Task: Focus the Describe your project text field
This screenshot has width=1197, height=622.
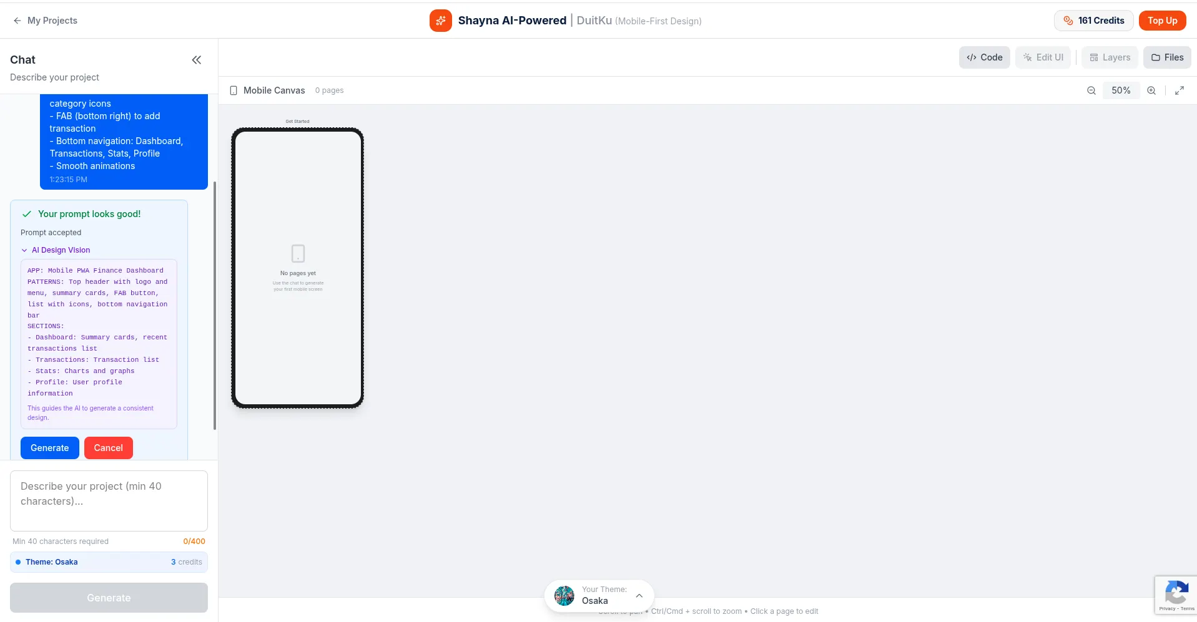Action: [109, 500]
